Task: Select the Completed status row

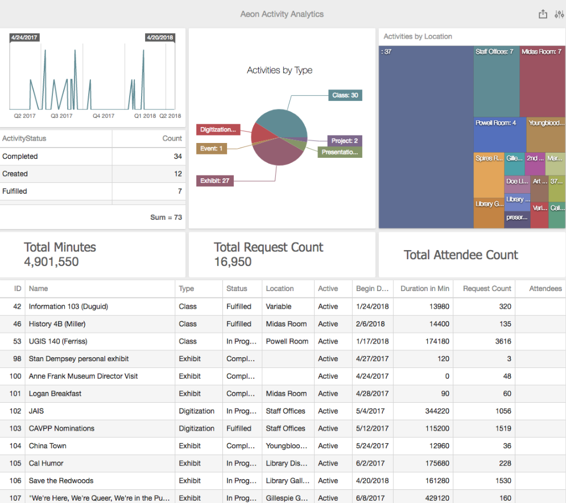Action: coord(92,157)
